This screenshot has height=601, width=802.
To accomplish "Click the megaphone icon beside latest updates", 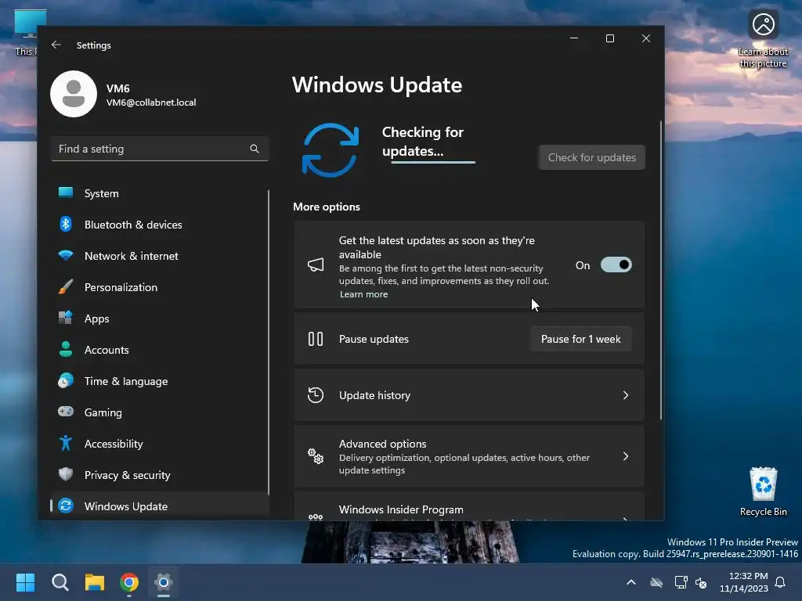I will [316, 265].
